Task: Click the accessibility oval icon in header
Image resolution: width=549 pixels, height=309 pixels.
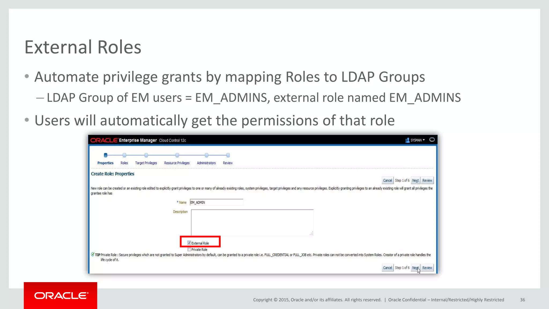Action: point(432,140)
